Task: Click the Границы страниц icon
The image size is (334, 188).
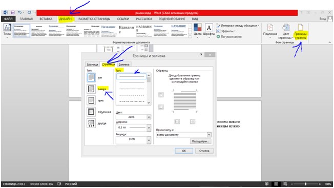Action: pos(300,28)
